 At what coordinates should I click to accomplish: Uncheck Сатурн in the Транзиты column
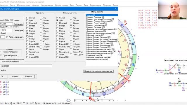[x=27, y=34]
